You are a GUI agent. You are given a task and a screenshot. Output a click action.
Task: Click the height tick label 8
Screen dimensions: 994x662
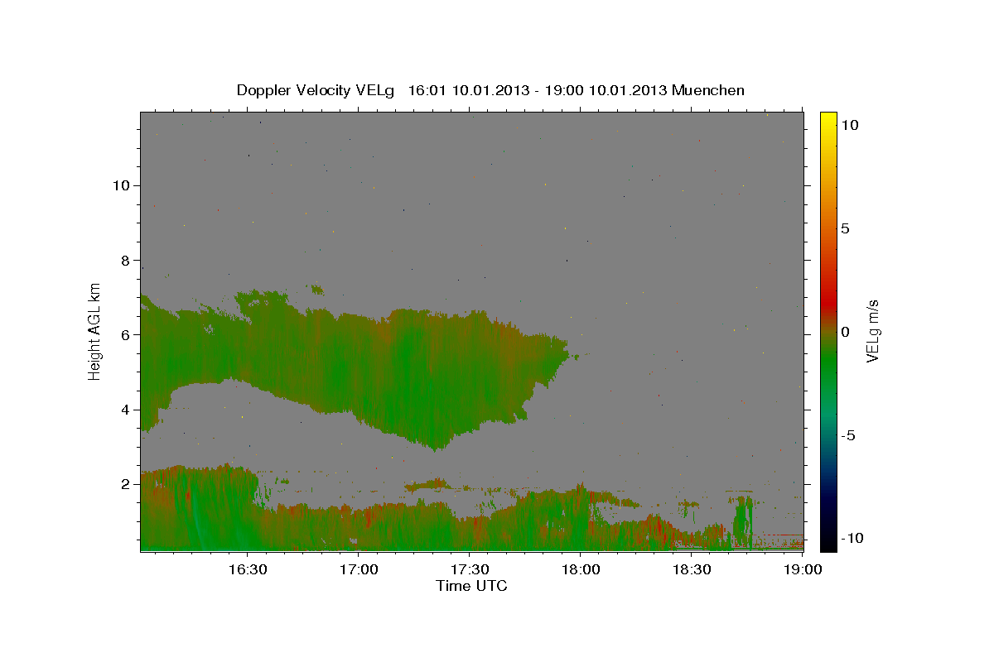[124, 260]
